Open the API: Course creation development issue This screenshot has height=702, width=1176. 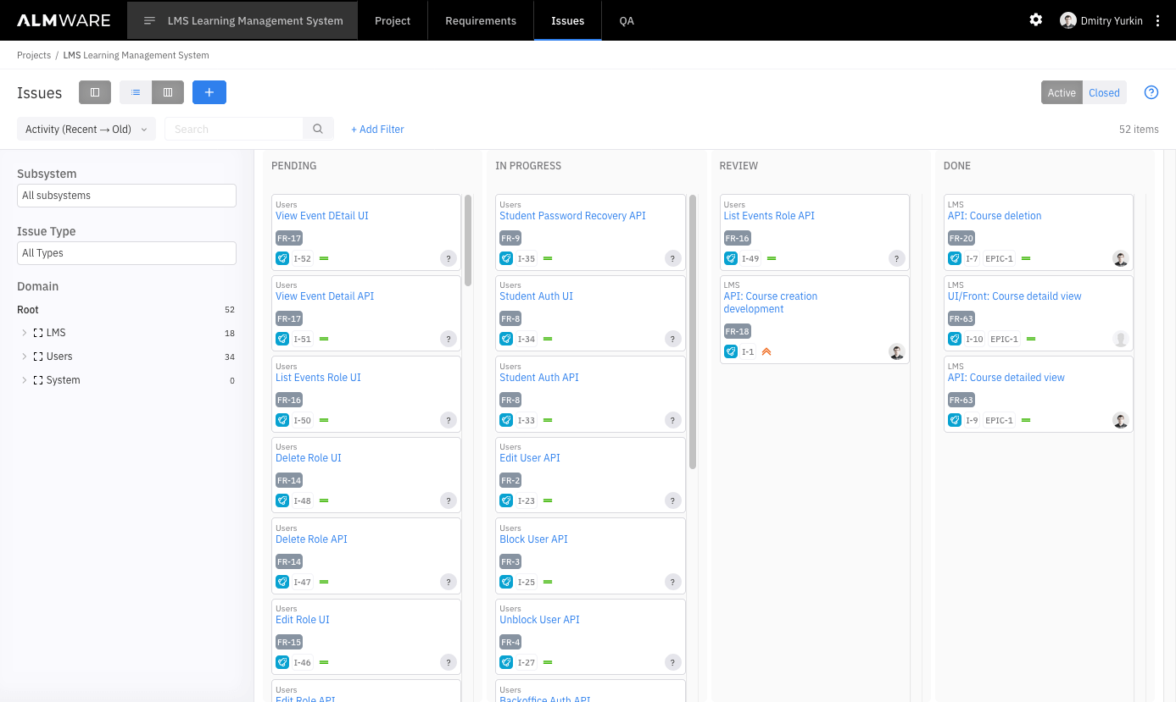tap(771, 302)
